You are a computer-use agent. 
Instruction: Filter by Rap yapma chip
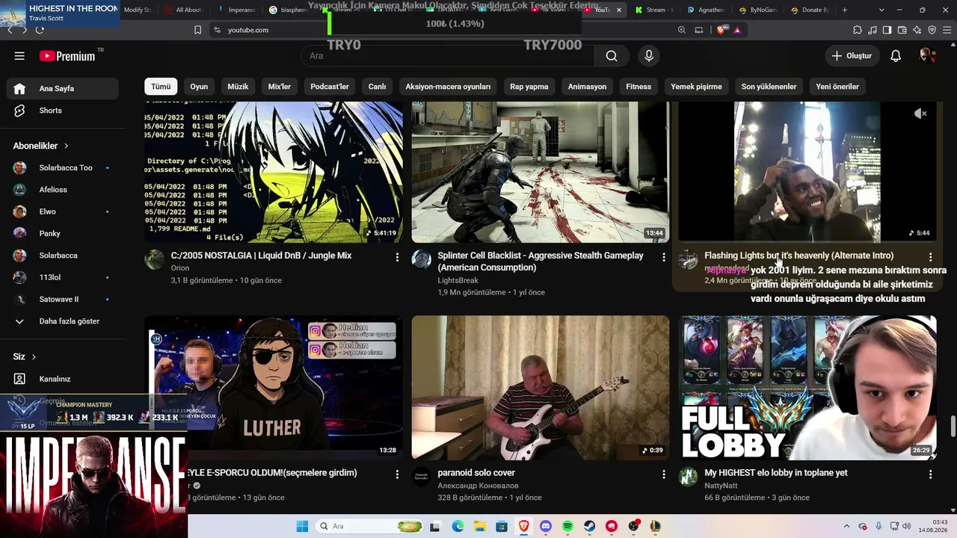pos(529,87)
